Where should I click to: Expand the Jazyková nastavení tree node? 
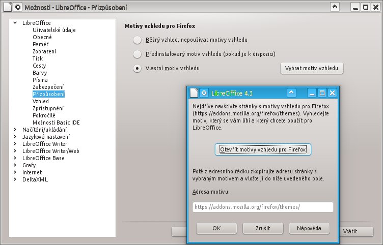pos(15,137)
